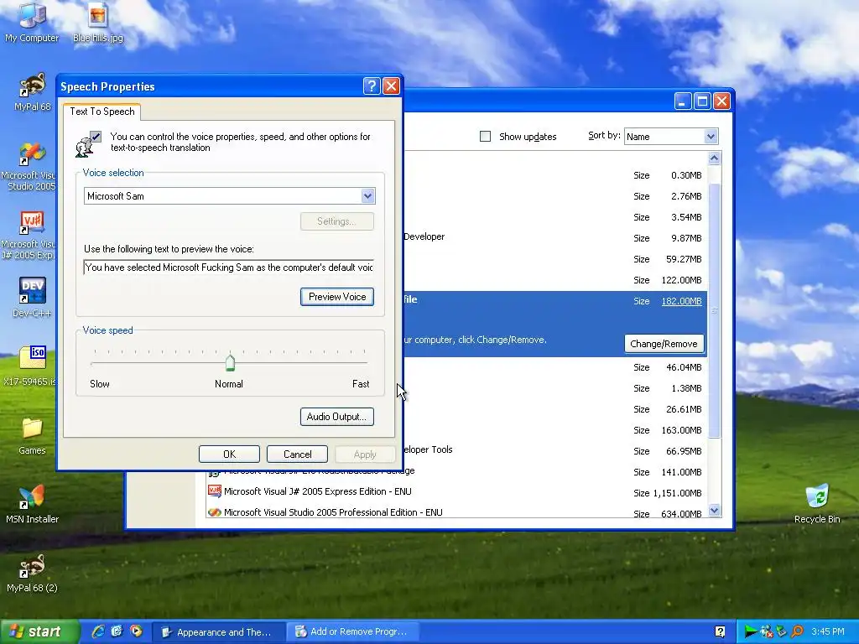859x644 pixels.
Task: Click the help balloon icon on taskbar
Action: (720, 632)
